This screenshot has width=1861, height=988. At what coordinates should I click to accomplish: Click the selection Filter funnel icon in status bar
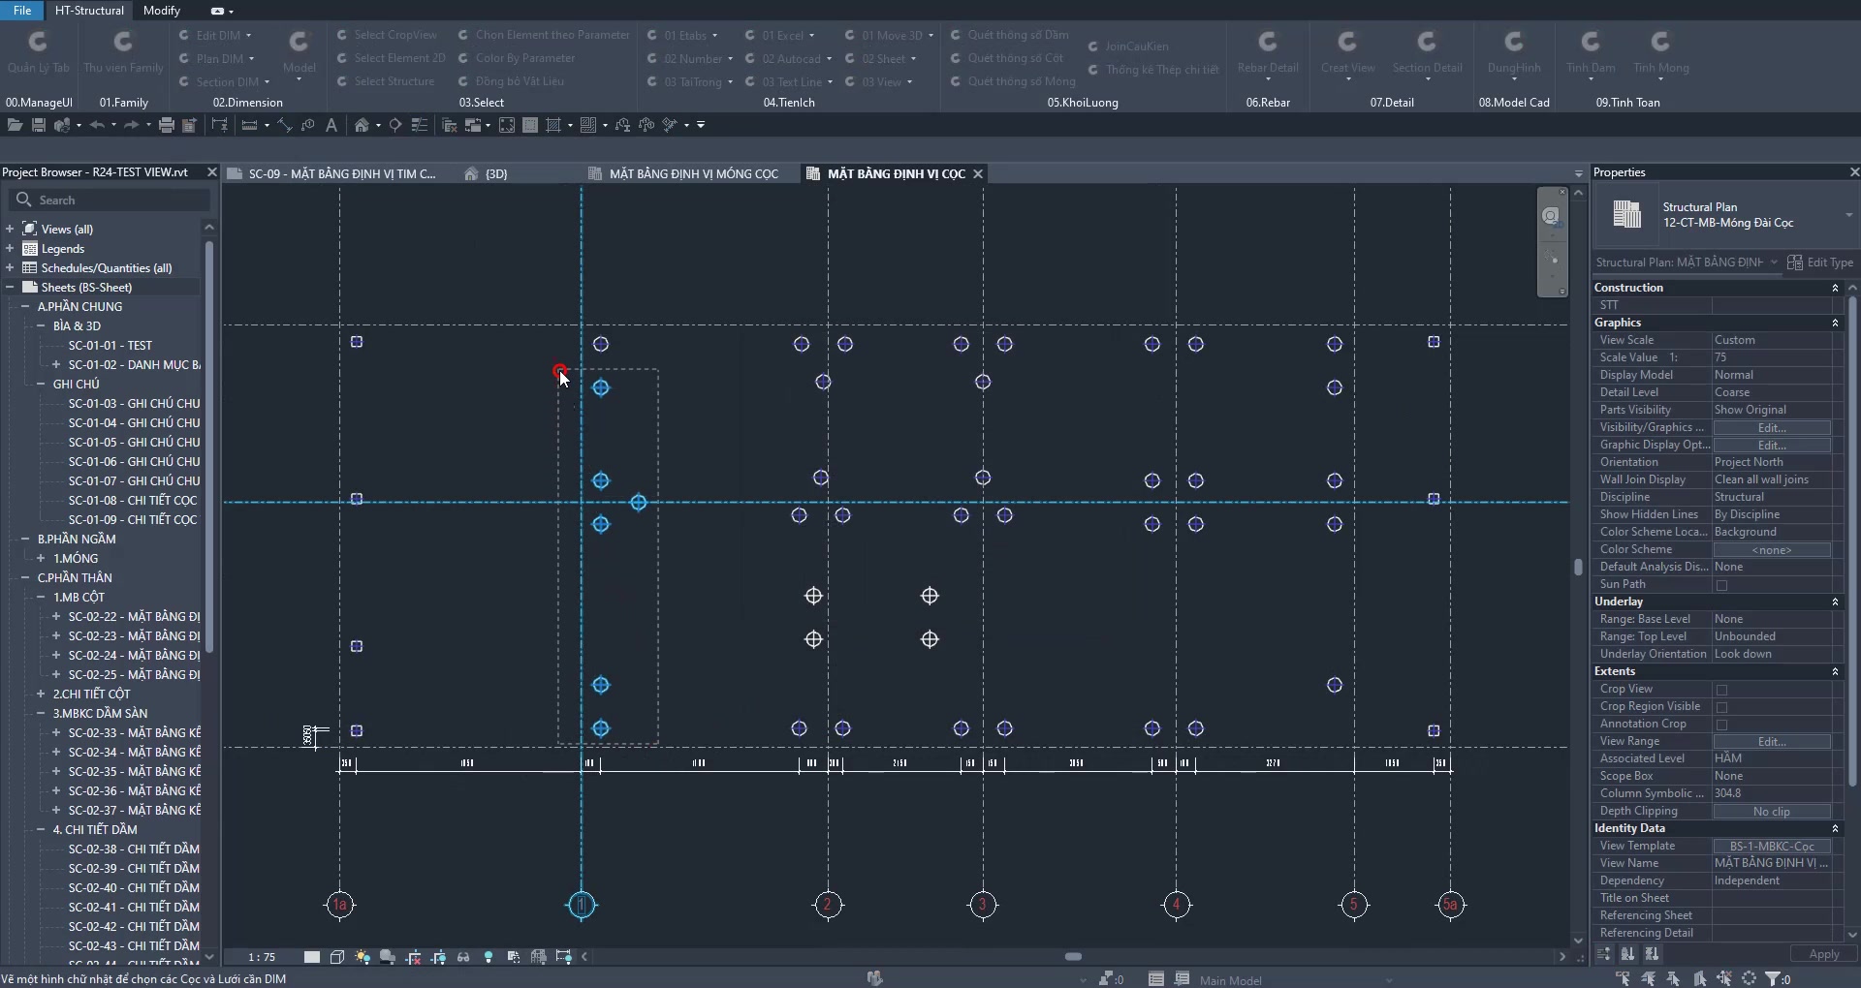click(1773, 979)
